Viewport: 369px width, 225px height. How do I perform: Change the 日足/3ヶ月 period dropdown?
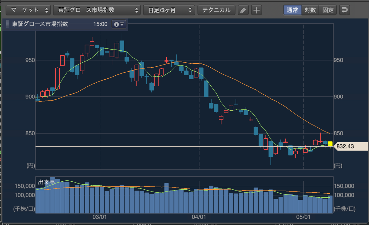[x=169, y=10]
